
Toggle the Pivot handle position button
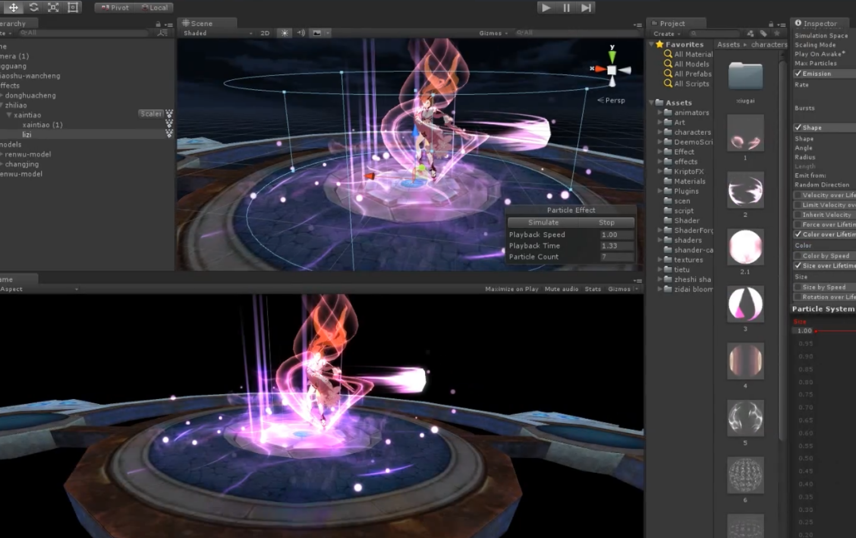pos(115,8)
